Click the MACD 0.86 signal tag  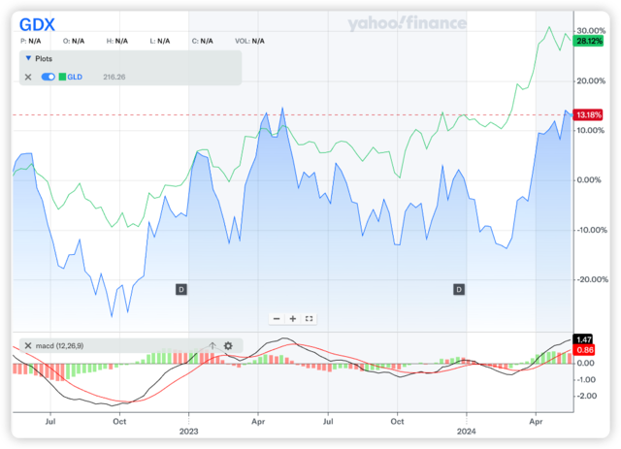pyautogui.click(x=583, y=349)
